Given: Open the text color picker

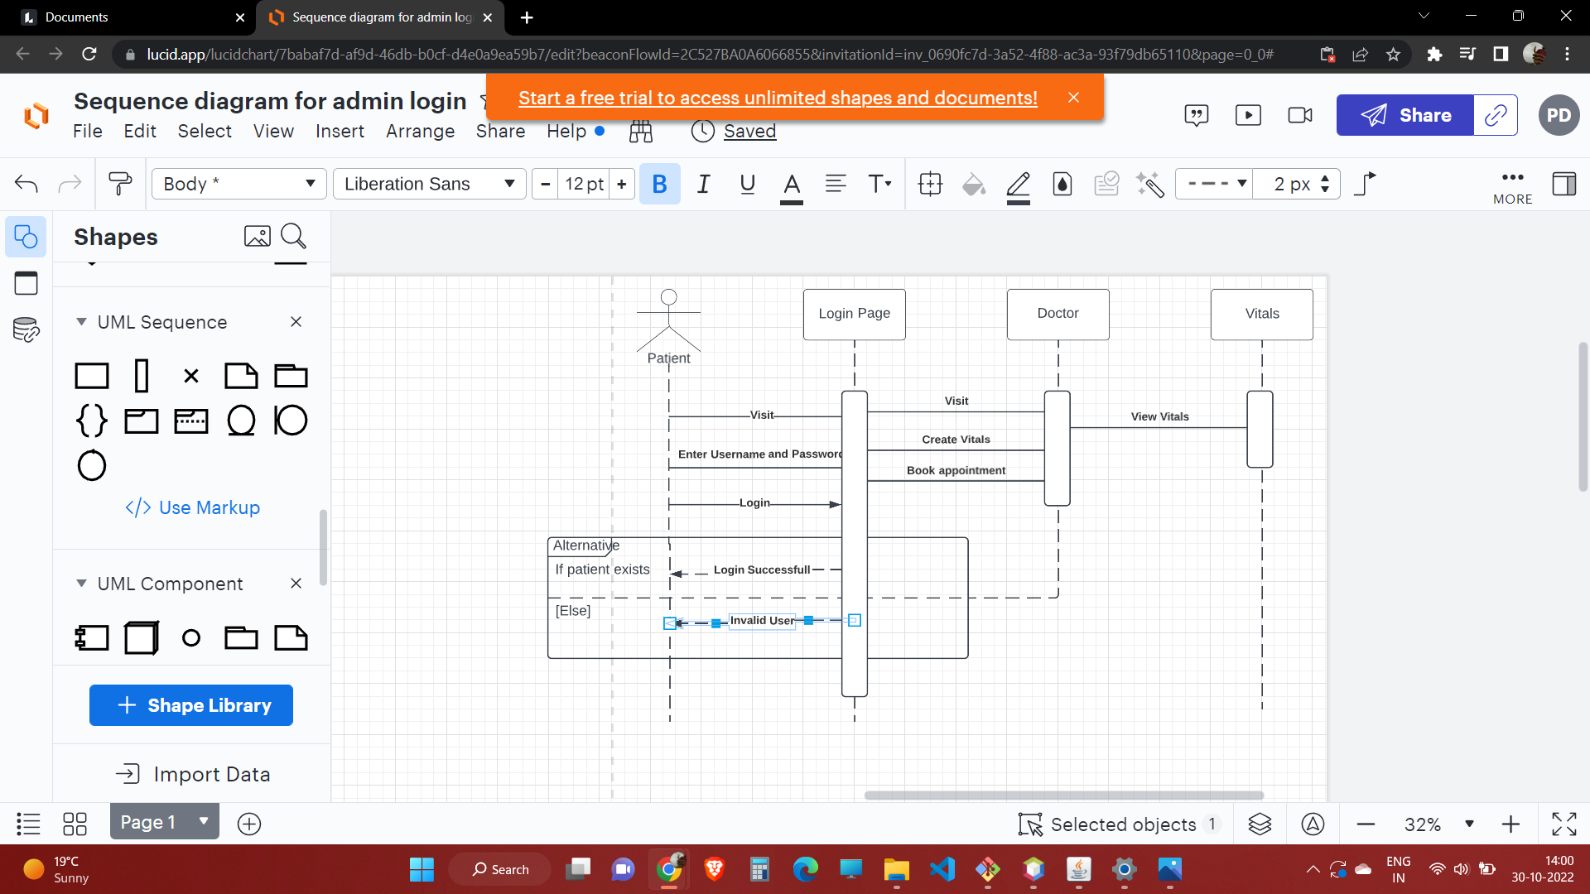Looking at the screenshot, I should point(792,185).
